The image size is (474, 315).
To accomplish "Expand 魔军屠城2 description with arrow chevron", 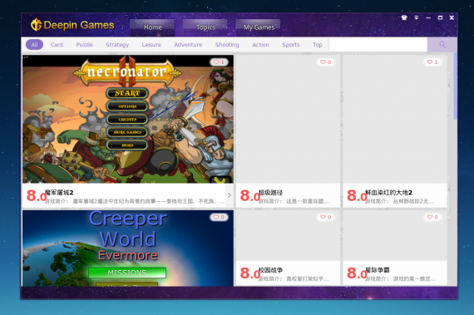I will click(230, 195).
